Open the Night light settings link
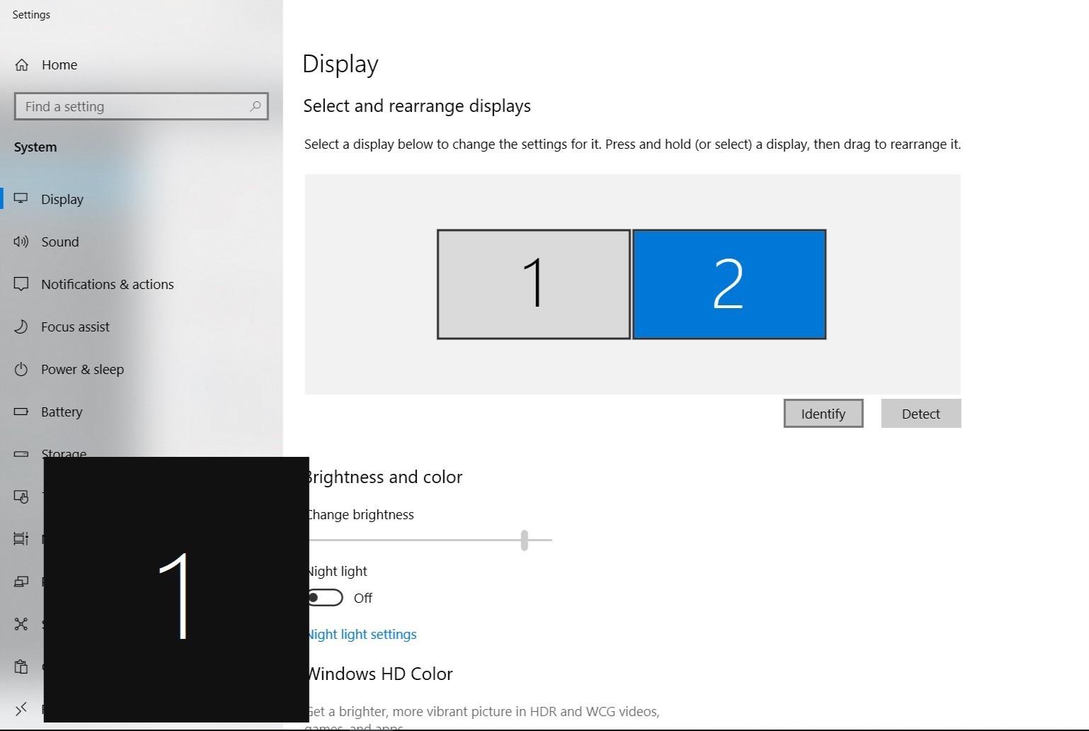 coord(363,634)
